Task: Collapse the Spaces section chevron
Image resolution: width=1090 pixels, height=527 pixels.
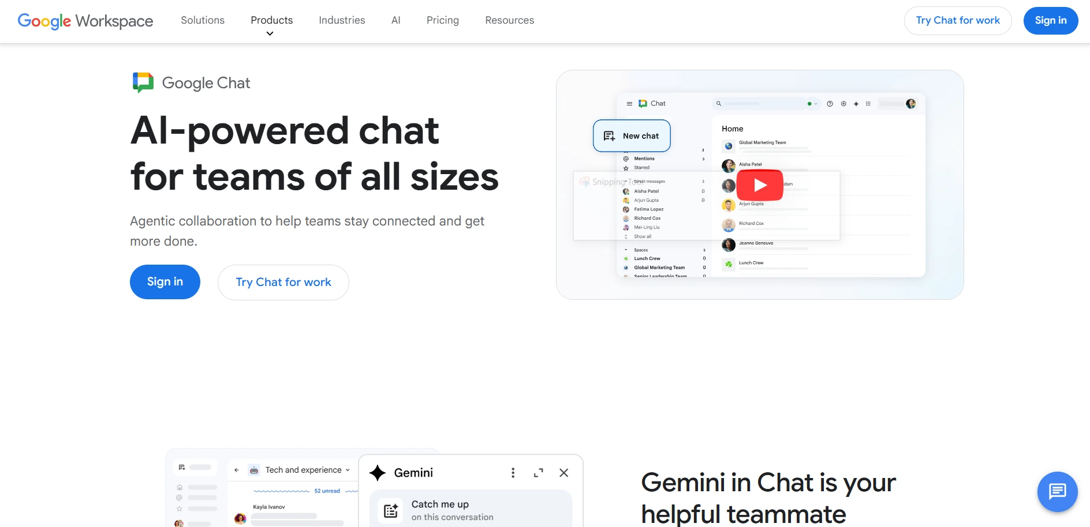Action: [x=626, y=250]
